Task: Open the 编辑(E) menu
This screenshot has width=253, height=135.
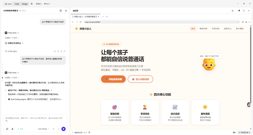Action: pyautogui.click(x=39, y=4)
